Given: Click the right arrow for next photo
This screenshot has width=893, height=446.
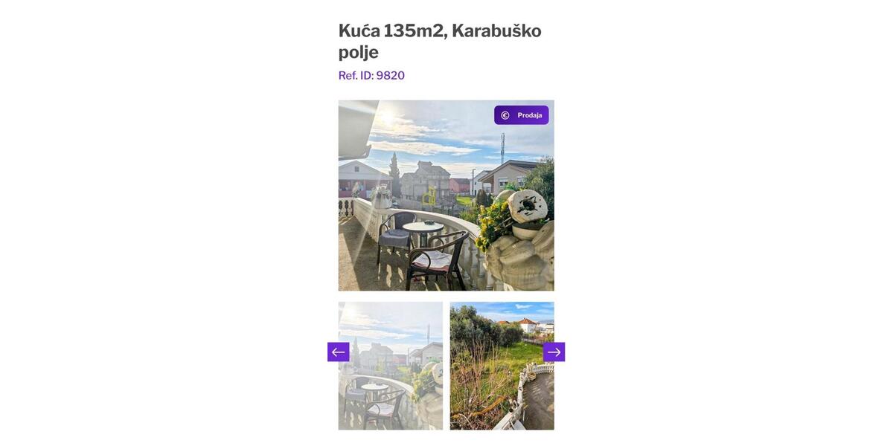Looking at the screenshot, I should (x=554, y=352).
